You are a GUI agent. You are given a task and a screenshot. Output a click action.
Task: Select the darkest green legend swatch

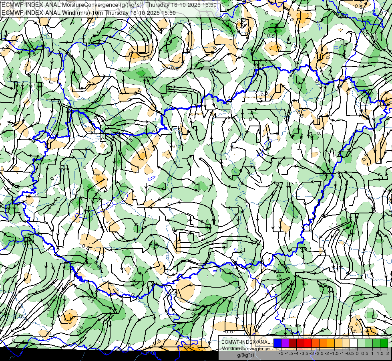(x=384, y=343)
